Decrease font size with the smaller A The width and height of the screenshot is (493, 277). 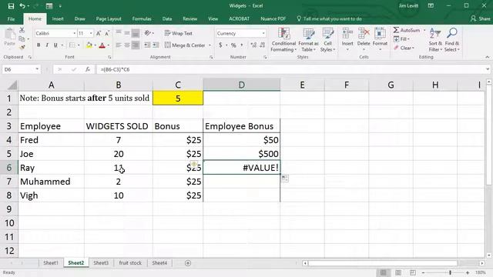pyautogui.click(x=107, y=33)
